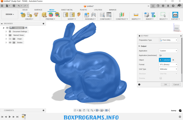The width and height of the screenshot is (183, 120).
Task: Open the Format STL (Binary) dropdown
Action: (x=168, y=64)
